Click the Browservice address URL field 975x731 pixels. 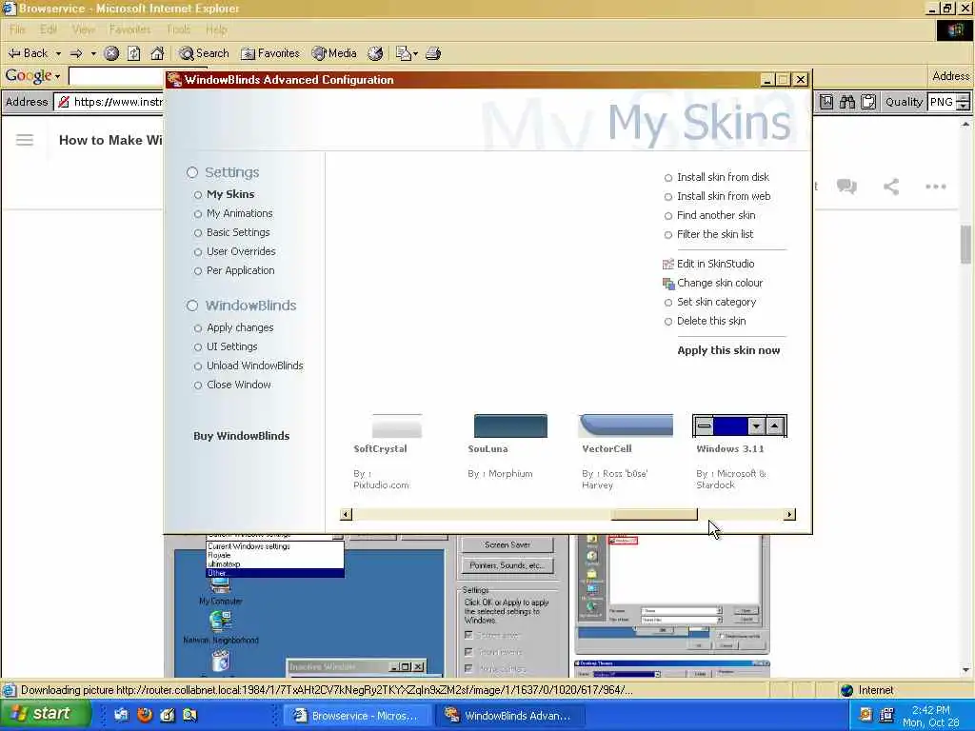pyautogui.click(x=109, y=102)
